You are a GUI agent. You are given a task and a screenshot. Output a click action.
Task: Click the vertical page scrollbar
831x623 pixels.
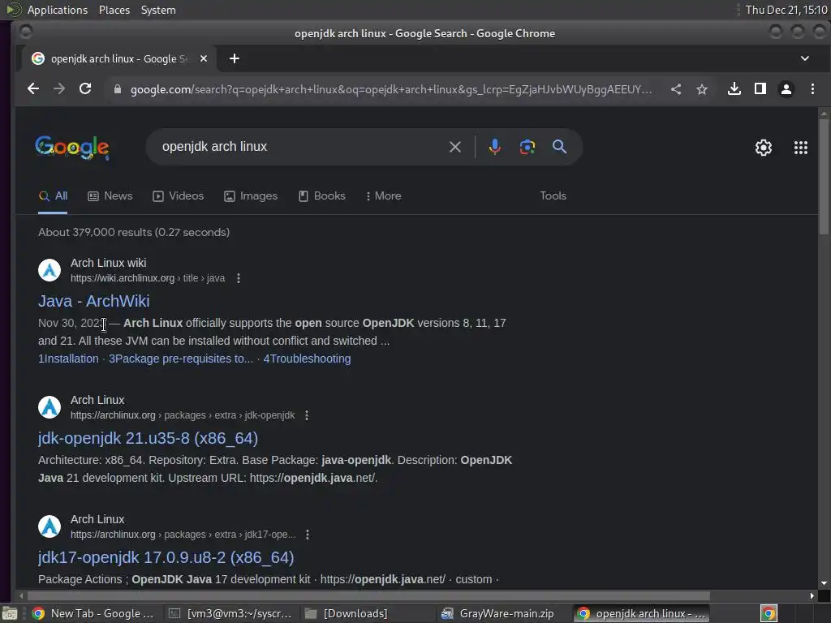[x=823, y=176]
